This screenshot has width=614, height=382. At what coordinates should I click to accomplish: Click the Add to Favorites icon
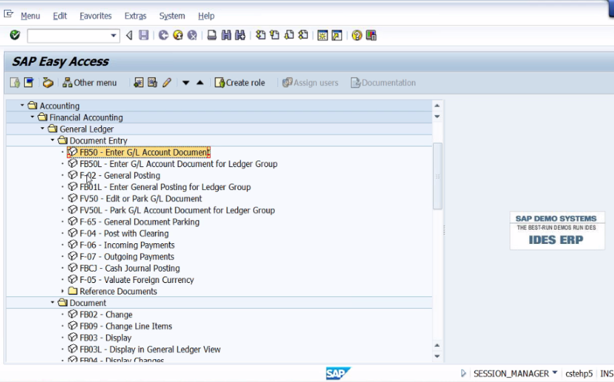pyautogui.click(x=138, y=82)
